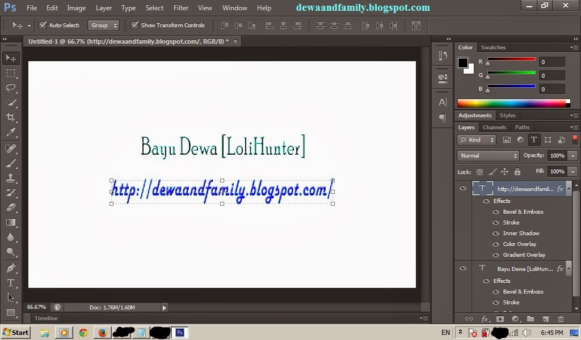The width and height of the screenshot is (581, 340).
Task: Open the Filter menu
Action: 181,8
